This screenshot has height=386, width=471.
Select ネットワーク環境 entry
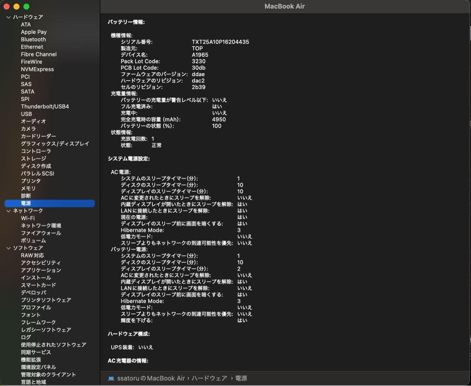[41, 226]
